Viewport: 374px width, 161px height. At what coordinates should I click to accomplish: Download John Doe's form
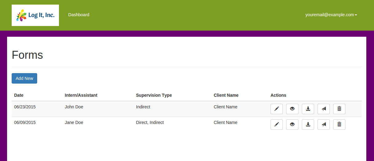point(308,109)
